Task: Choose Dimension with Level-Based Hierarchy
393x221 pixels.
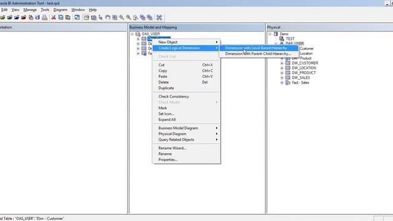Action: [259, 48]
